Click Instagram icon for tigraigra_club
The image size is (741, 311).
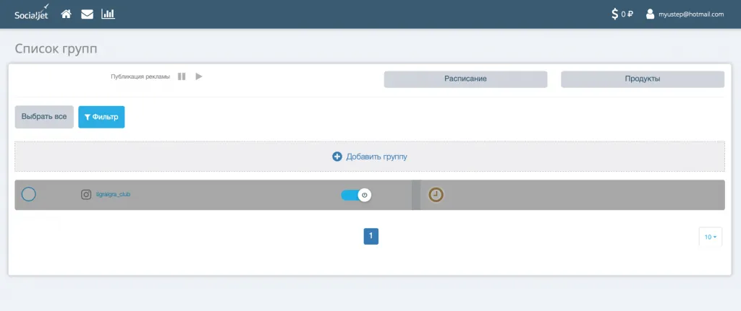86,194
